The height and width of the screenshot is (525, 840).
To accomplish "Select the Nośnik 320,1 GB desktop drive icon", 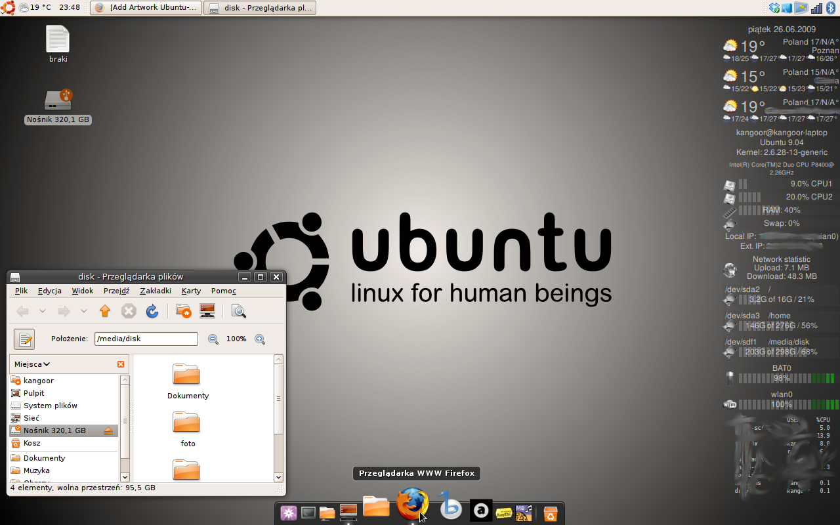I will point(58,106).
